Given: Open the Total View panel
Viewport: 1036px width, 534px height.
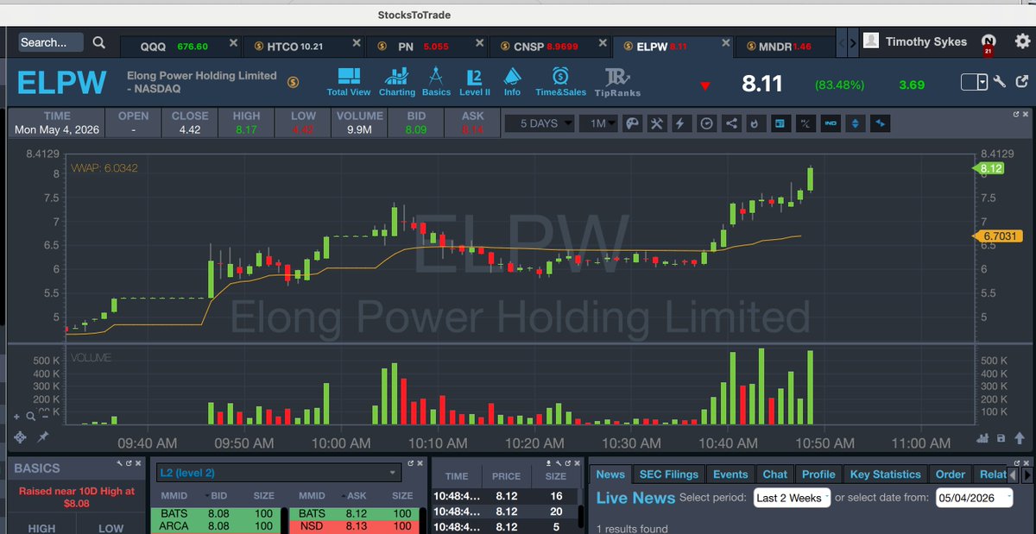Looking at the screenshot, I should point(349,82).
